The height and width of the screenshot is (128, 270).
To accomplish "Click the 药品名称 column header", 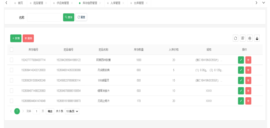I will 103,50.
